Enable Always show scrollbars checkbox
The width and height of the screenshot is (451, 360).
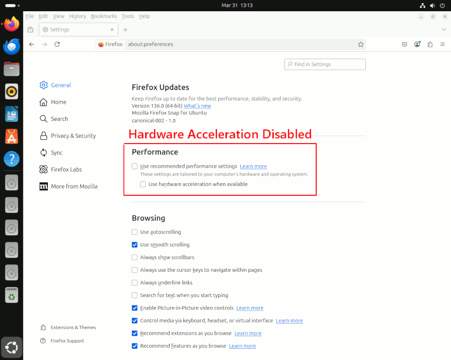134,257
